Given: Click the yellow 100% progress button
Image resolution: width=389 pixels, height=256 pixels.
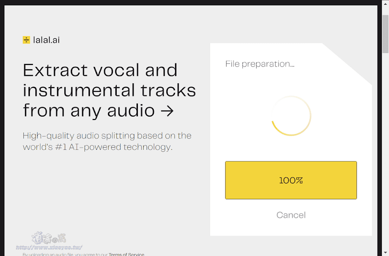Looking at the screenshot, I should [291, 180].
